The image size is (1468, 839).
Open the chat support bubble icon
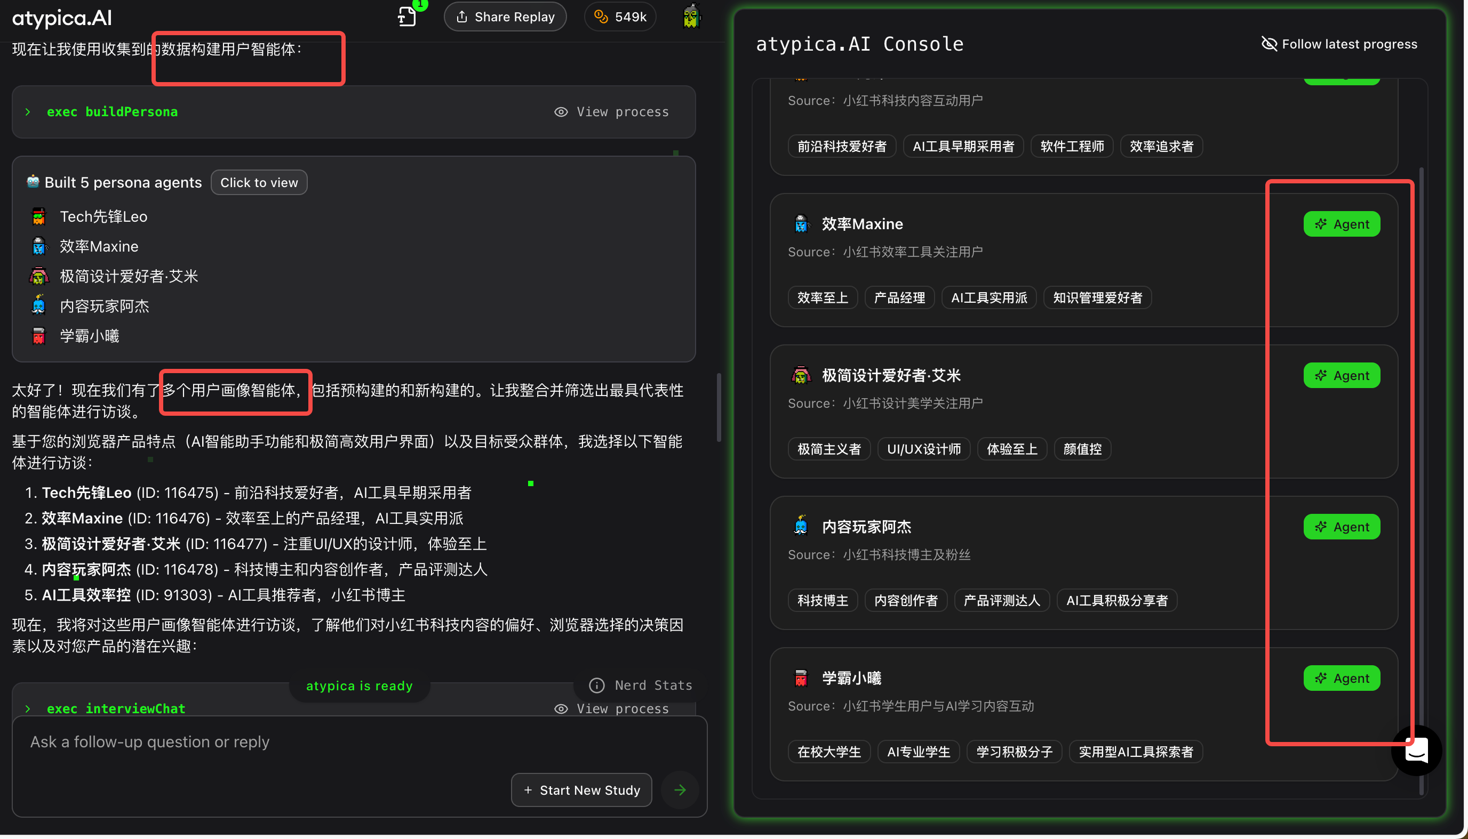tap(1416, 751)
